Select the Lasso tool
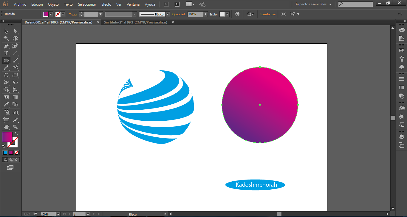The height and width of the screenshot is (217, 407). tap(15, 38)
